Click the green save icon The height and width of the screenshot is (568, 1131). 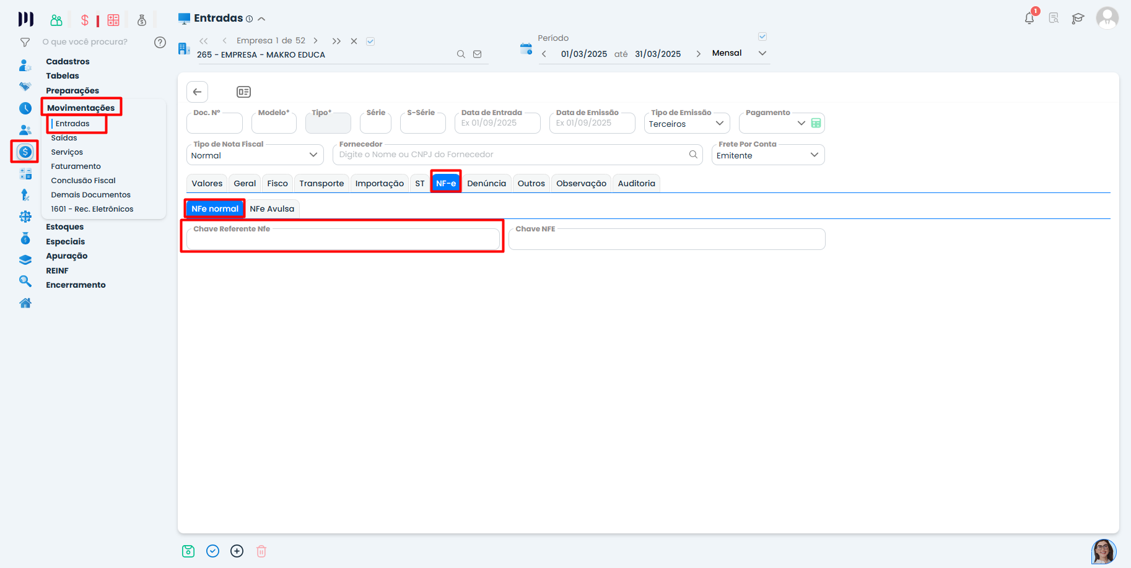click(x=188, y=551)
